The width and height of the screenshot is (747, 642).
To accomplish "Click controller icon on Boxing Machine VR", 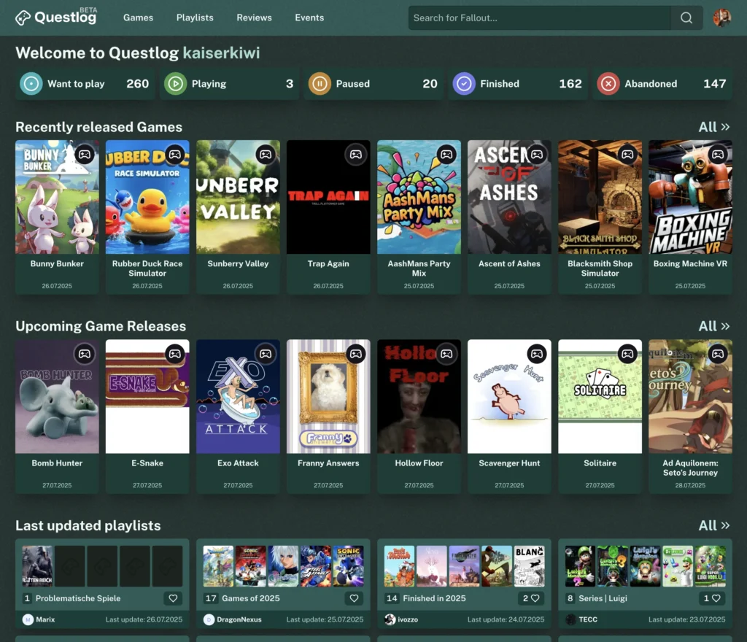I will (x=718, y=155).
